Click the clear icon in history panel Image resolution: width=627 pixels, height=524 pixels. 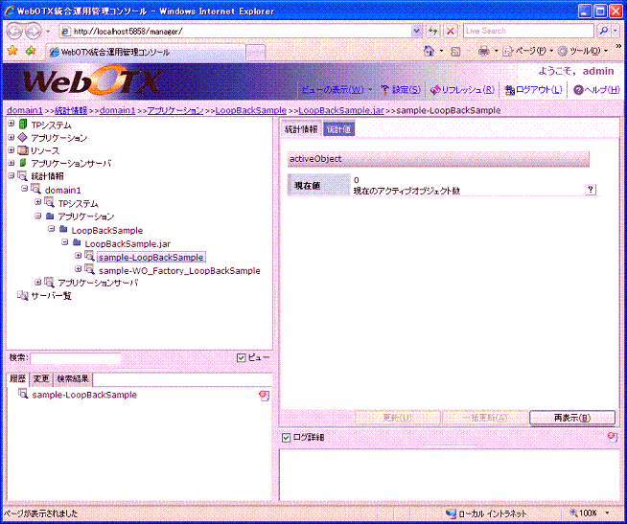[263, 395]
